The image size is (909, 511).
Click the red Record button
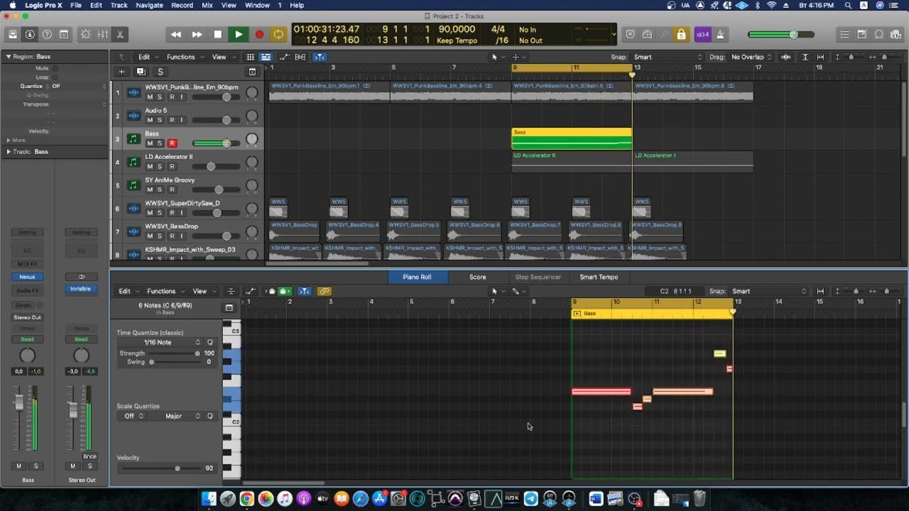tap(259, 34)
